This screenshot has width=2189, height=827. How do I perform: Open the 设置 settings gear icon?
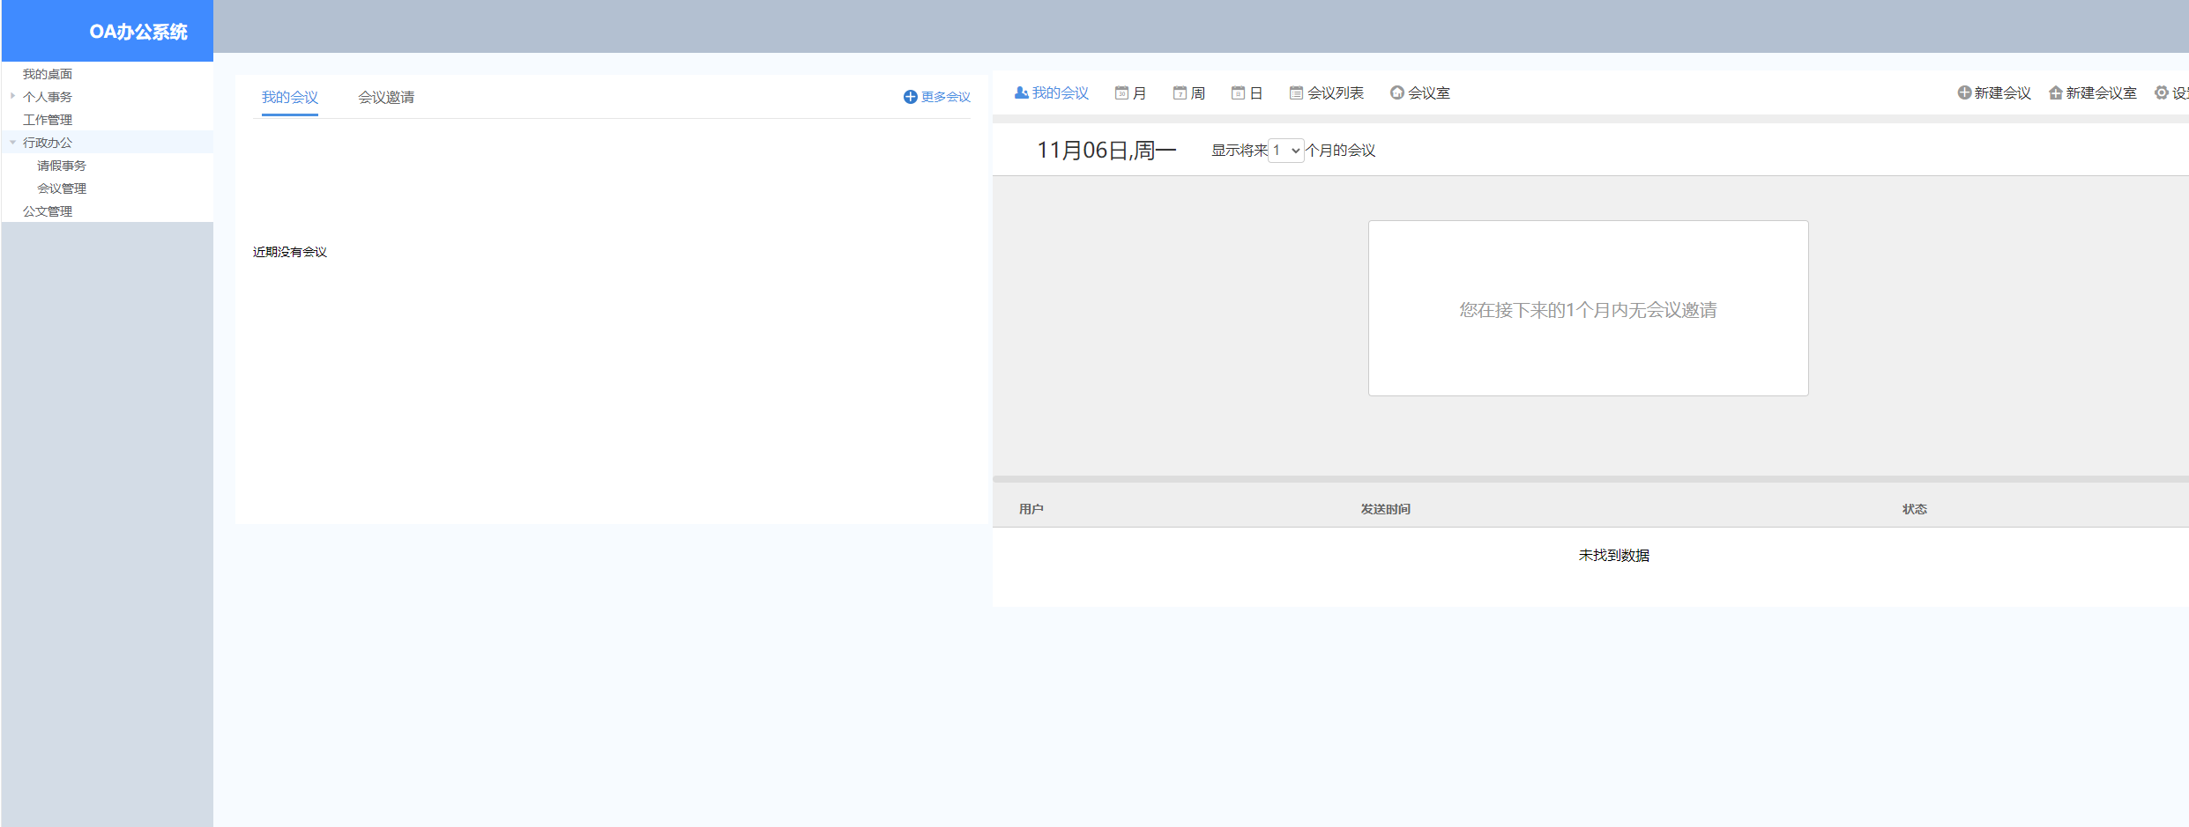click(2162, 92)
